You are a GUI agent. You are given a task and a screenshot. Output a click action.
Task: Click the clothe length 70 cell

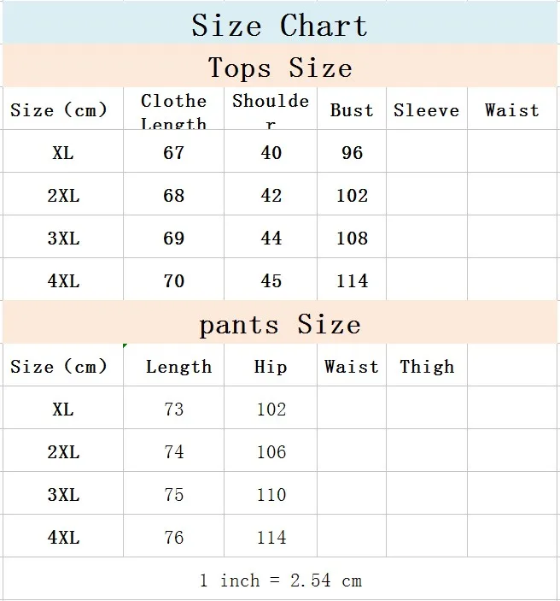click(x=174, y=280)
